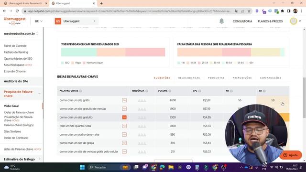Click the browser address bar URL
Screen dimensions: 306x172
click(x=130, y=11)
